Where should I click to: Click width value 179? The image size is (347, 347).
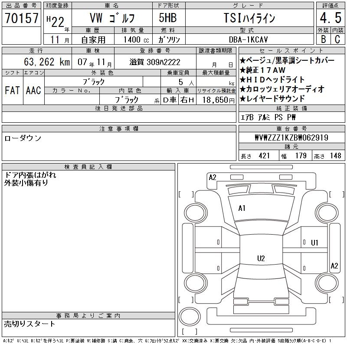[x=301, y=156]
